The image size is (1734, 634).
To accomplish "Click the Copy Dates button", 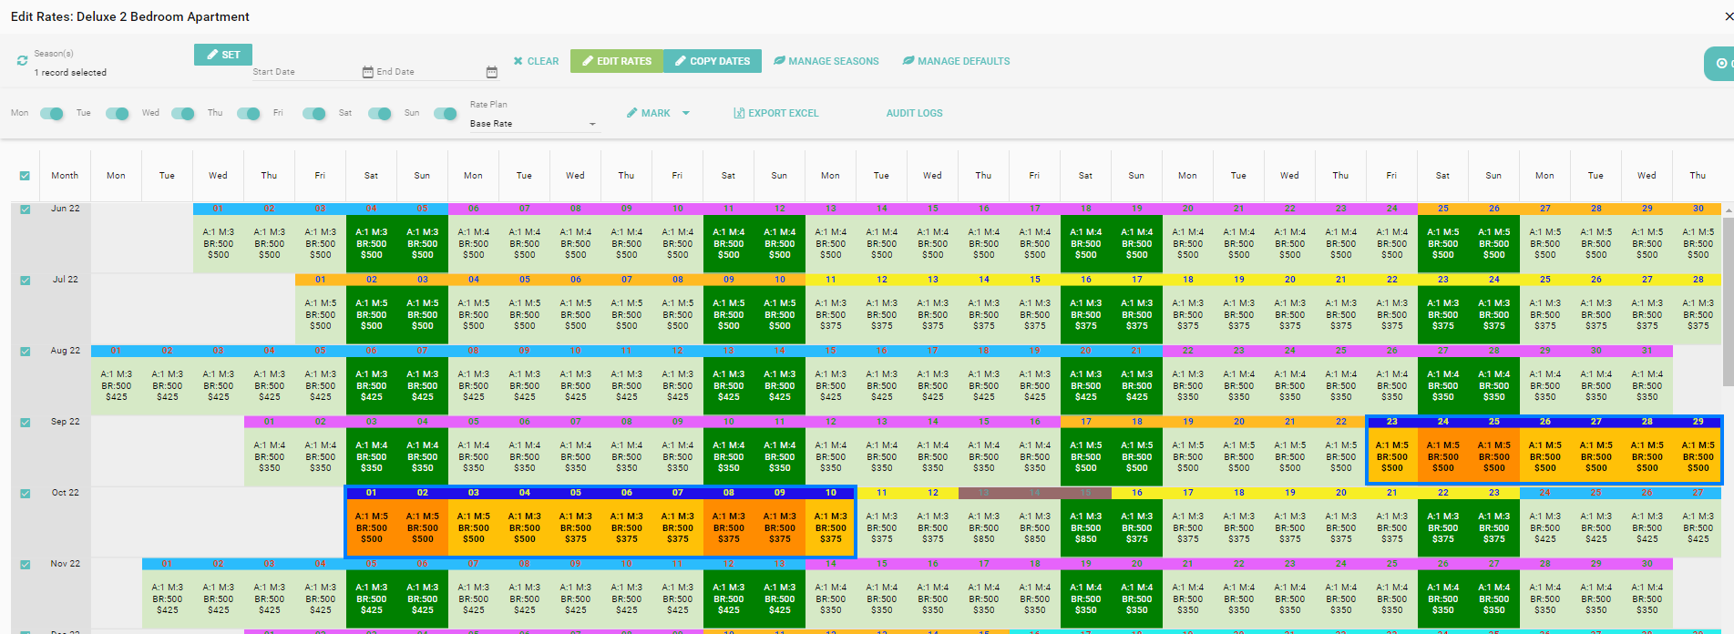I will point(713,61).
